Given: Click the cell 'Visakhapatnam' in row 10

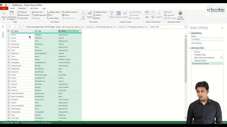Looking at the screenshot, I should [x=46, y=63].
